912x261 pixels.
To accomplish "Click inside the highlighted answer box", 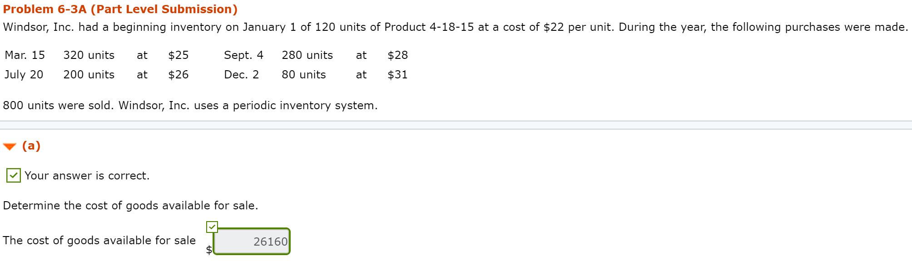I will pos(252,242).
